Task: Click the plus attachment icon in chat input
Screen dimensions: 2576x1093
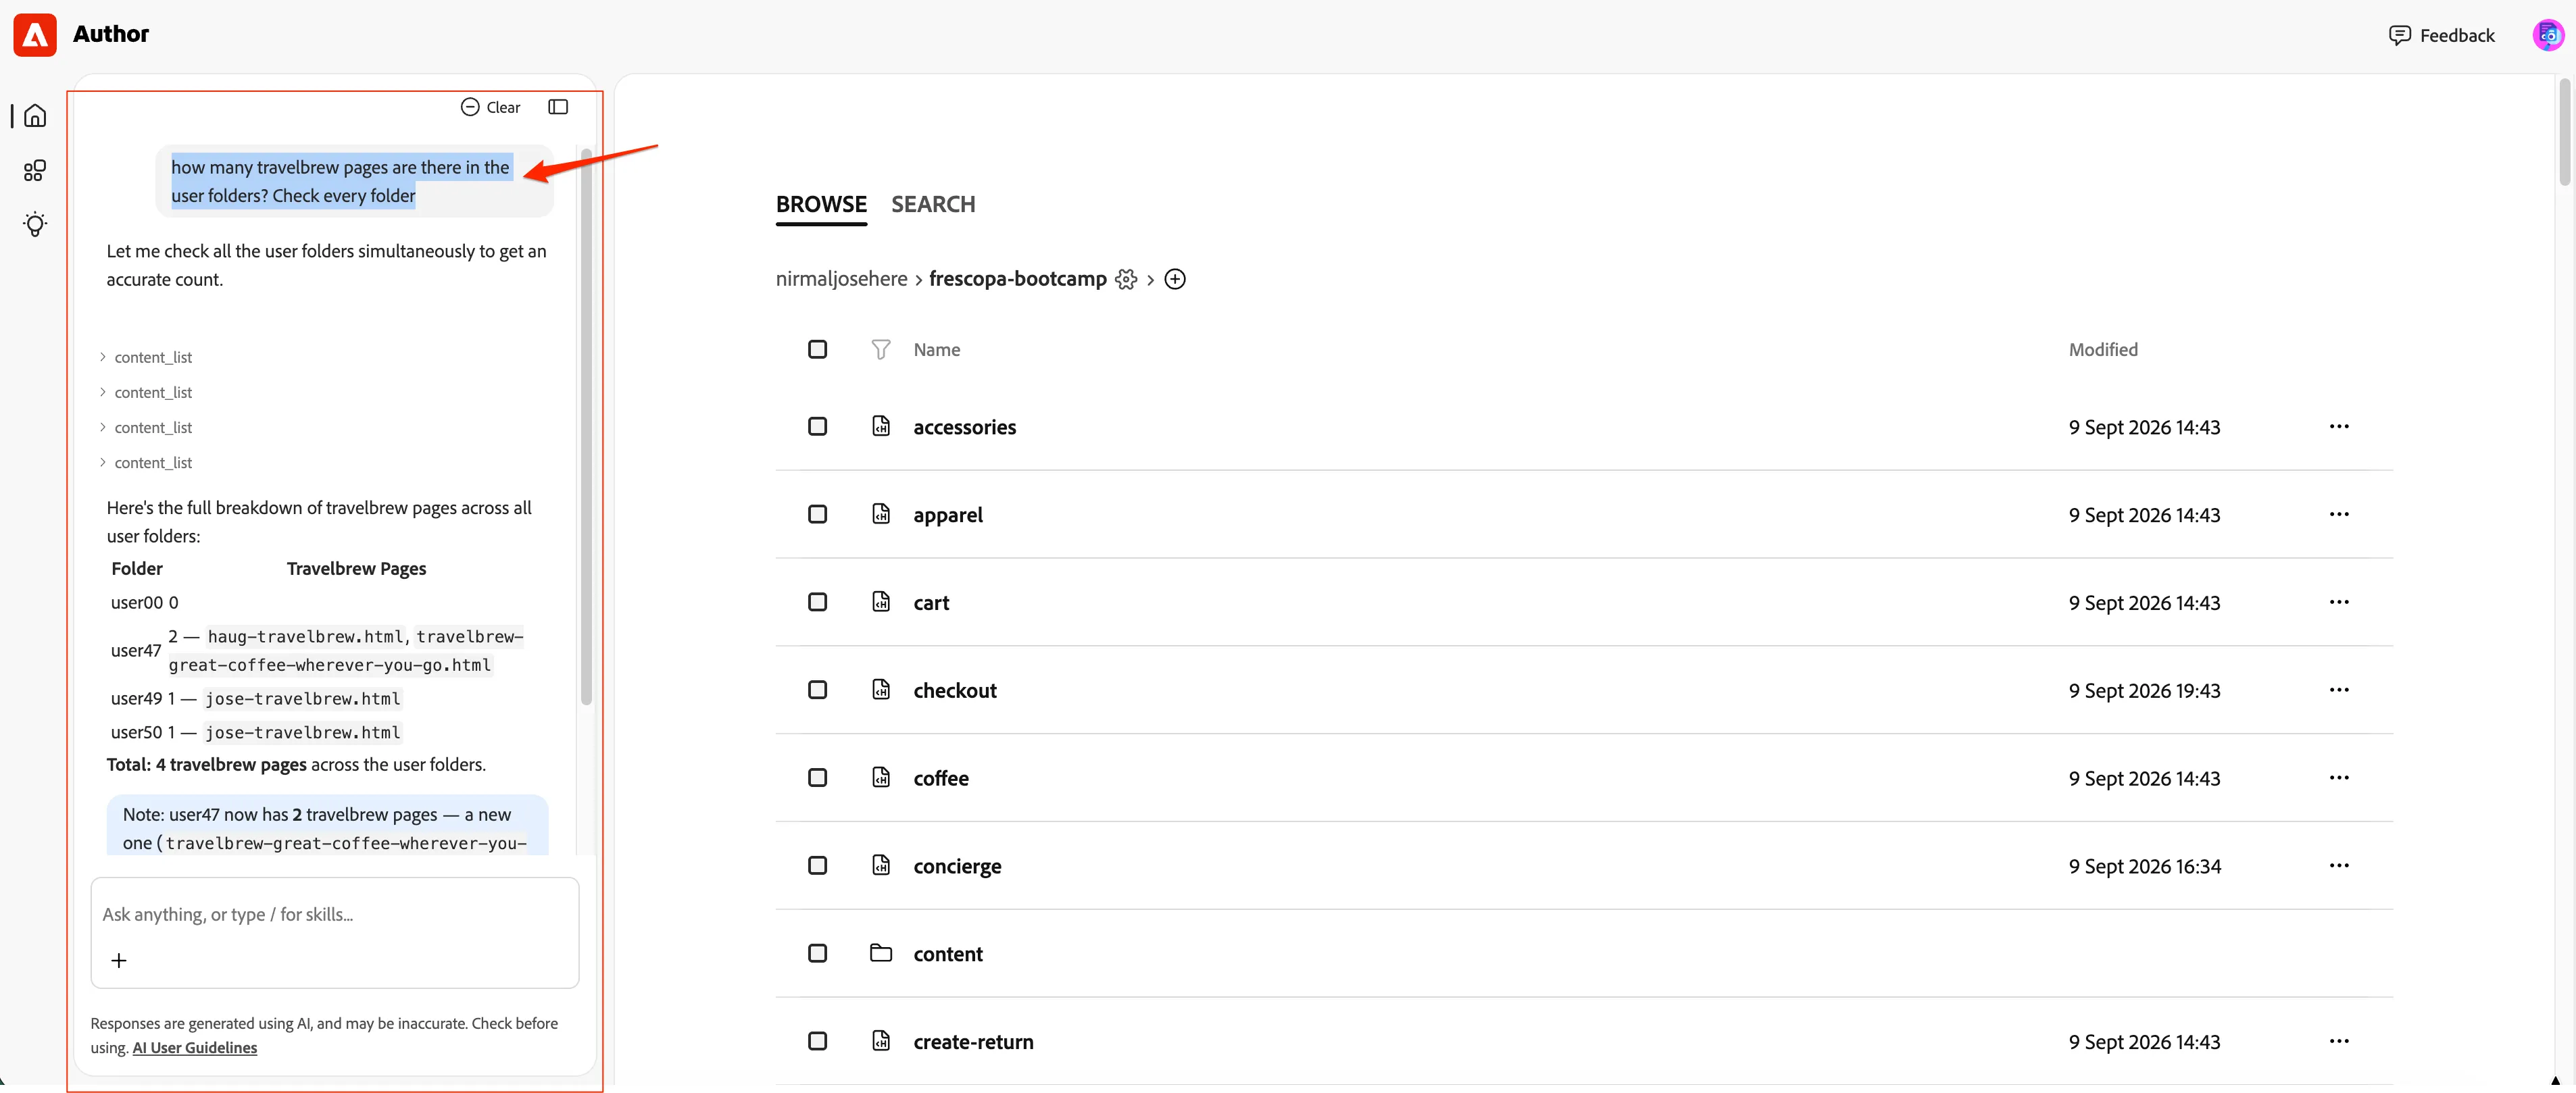Action: [119, 960]
